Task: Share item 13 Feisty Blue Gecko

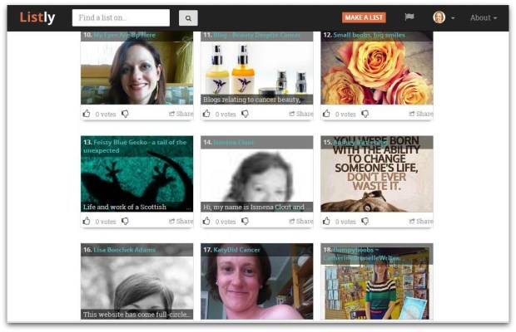Action: 181,221
